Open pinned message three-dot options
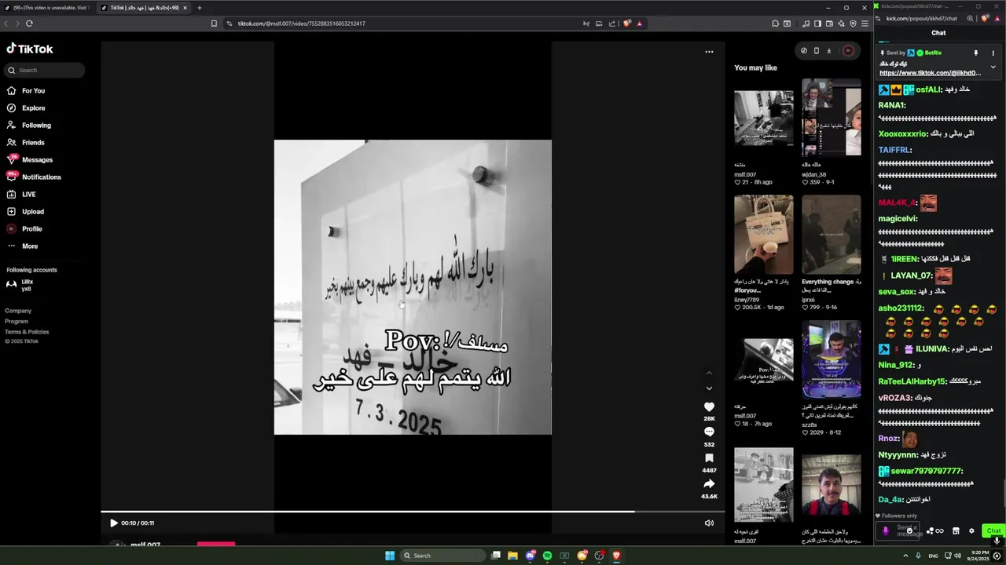The image size is (1006, 565). 993,53
